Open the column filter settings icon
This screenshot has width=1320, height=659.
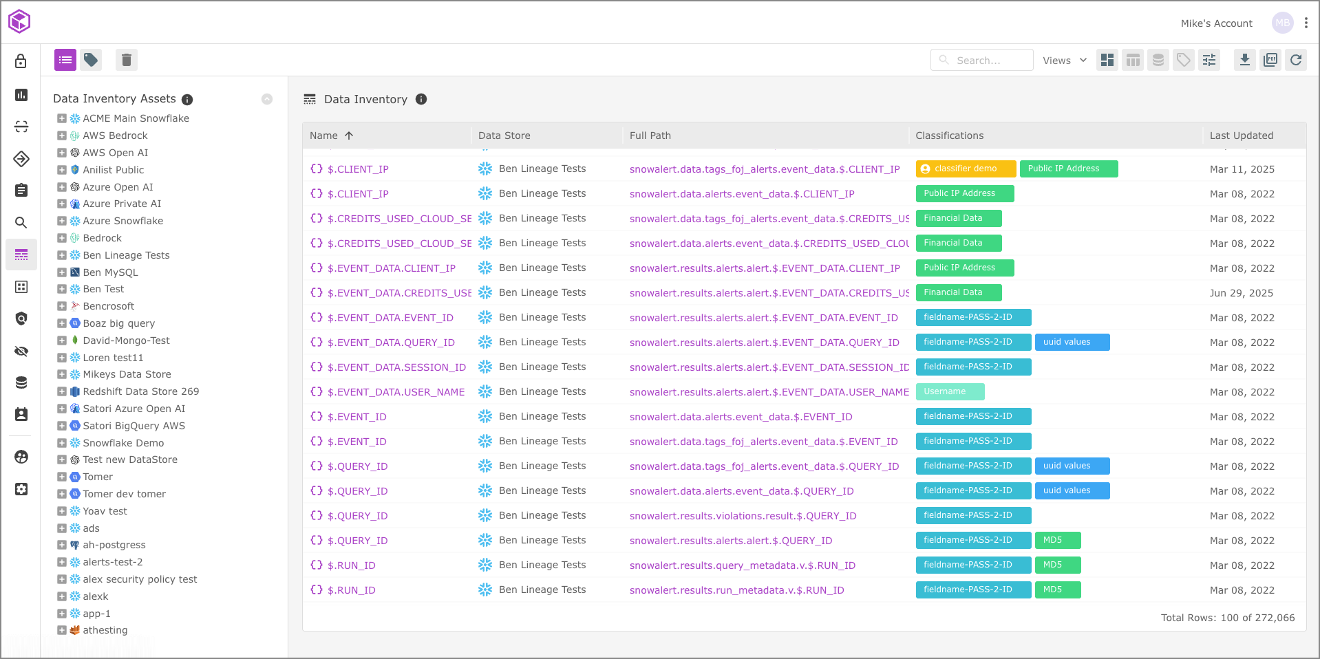coord(1209,61)
